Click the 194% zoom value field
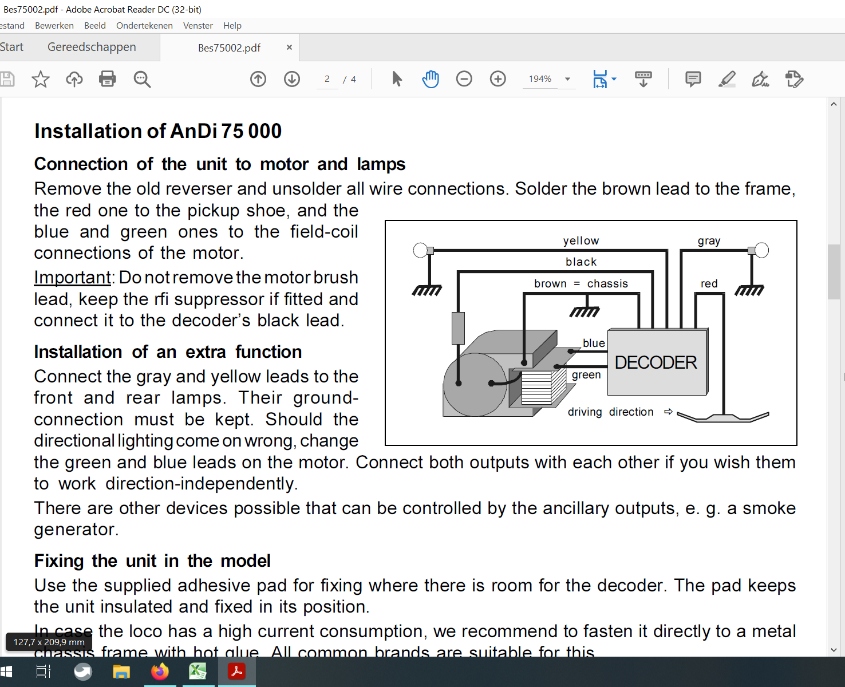 (540, 79)
